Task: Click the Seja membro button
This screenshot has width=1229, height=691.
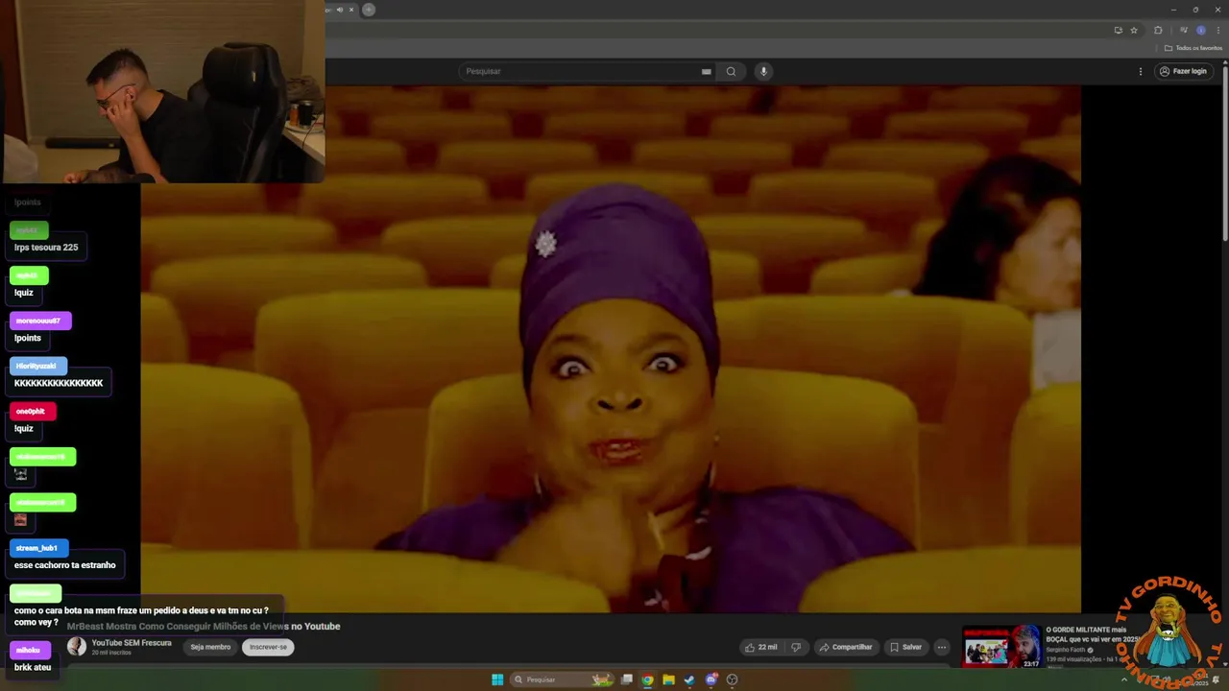Action: point(210,647)
